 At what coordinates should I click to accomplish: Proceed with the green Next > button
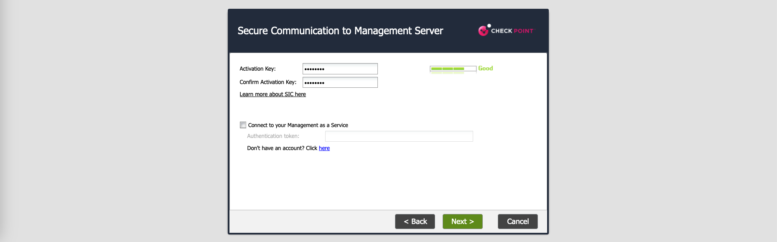[x=462, y=222]
